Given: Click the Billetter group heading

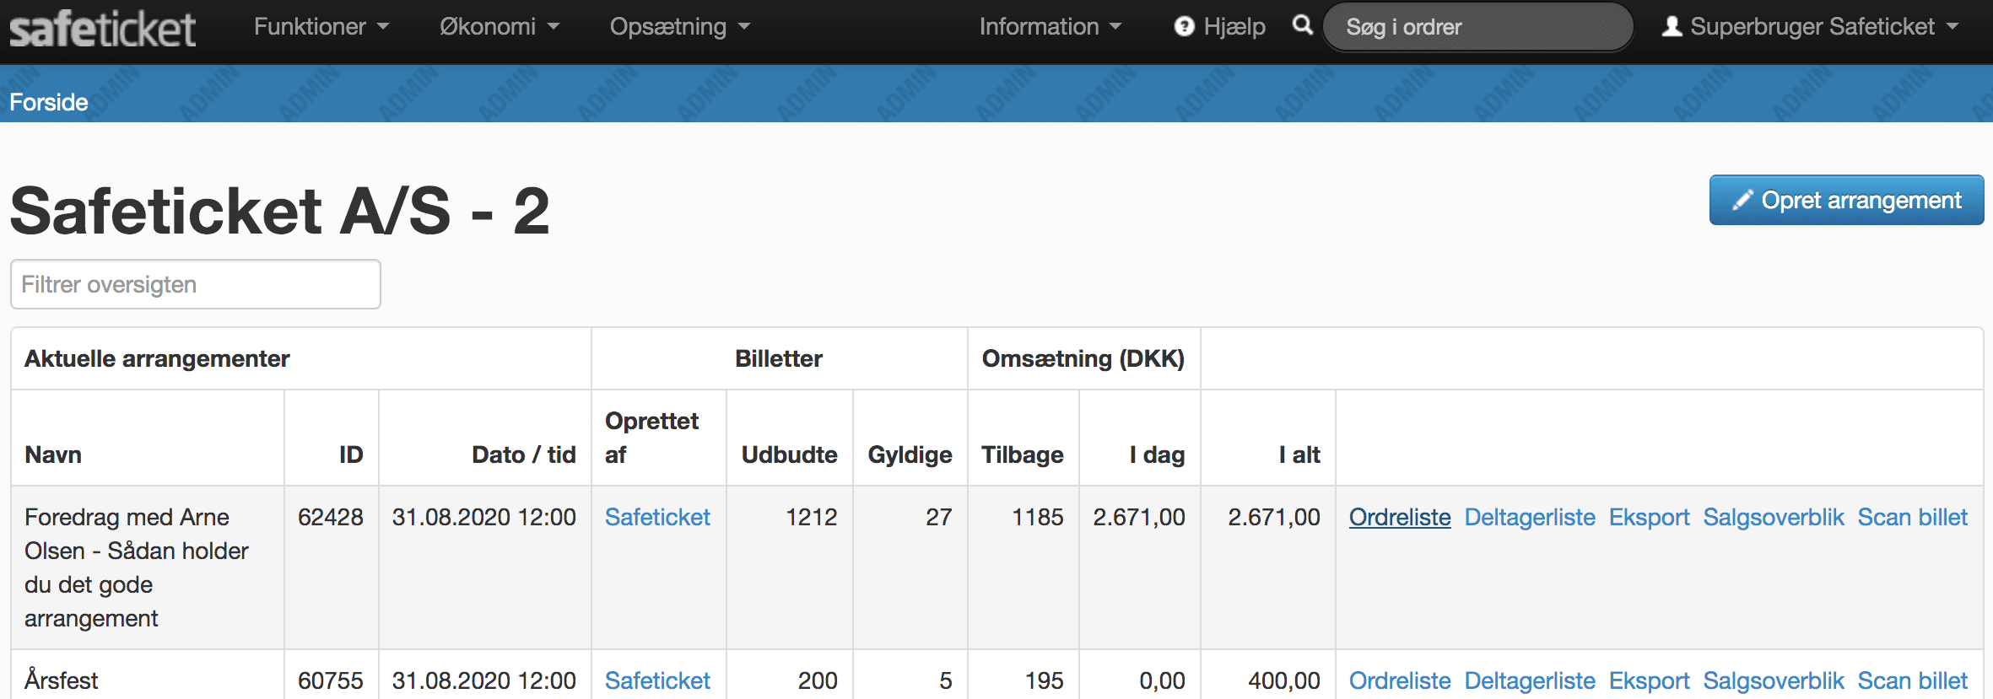Looking at the screenshot, I should [779, 358].
